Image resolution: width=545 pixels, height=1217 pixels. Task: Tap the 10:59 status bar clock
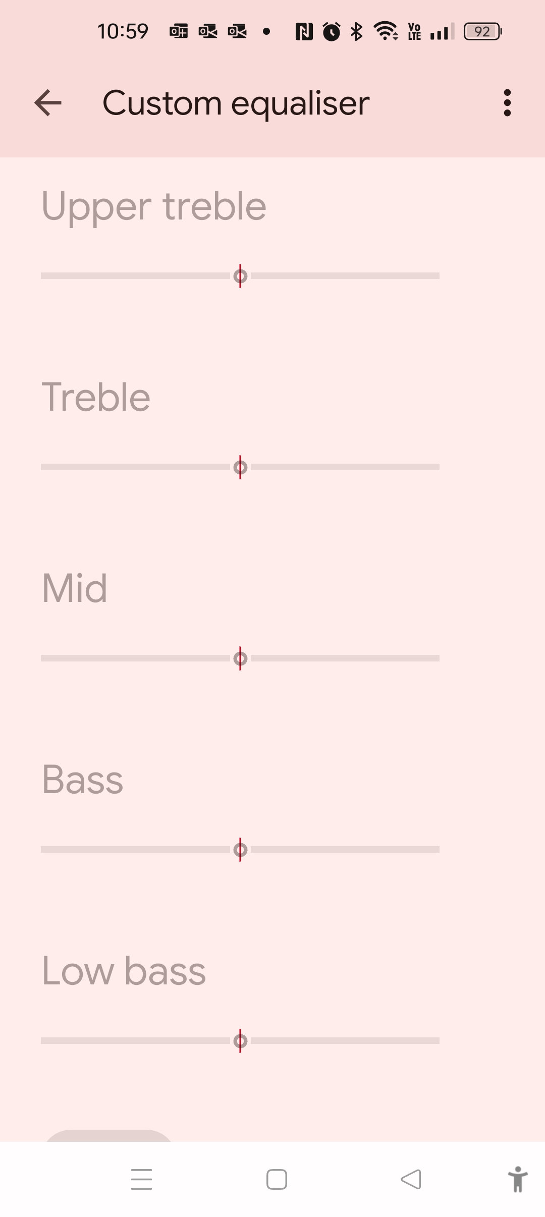point(123,31)
